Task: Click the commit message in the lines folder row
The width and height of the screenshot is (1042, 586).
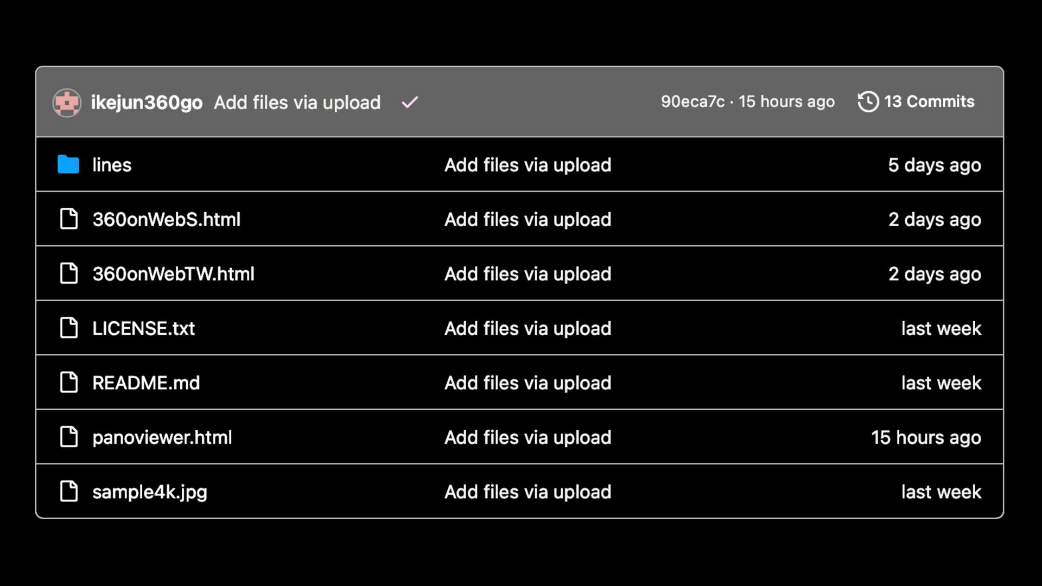Action: (528, 165)
